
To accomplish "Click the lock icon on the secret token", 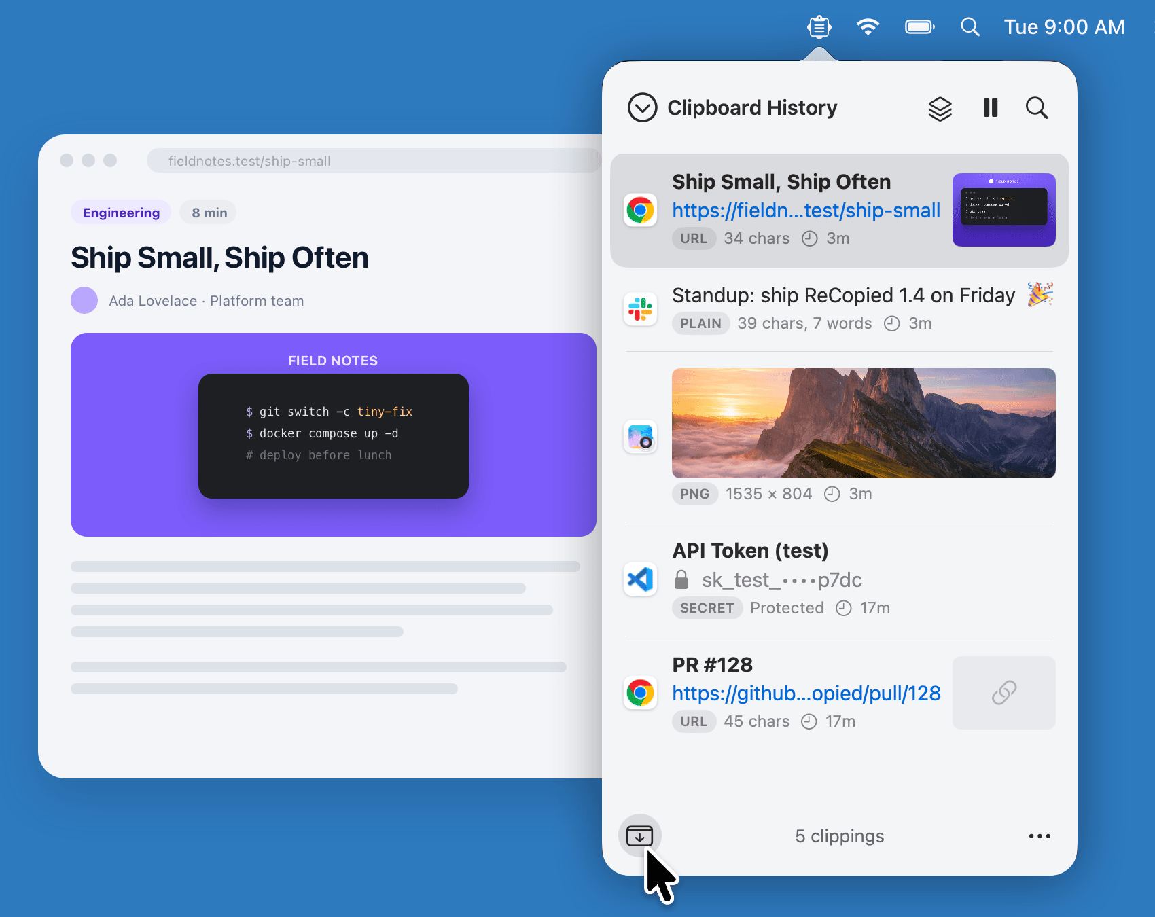I will click(x=681, y=579).
